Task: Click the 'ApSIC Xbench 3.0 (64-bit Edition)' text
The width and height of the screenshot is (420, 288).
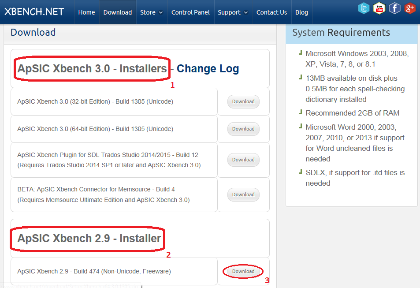Action: coord(95,129)
